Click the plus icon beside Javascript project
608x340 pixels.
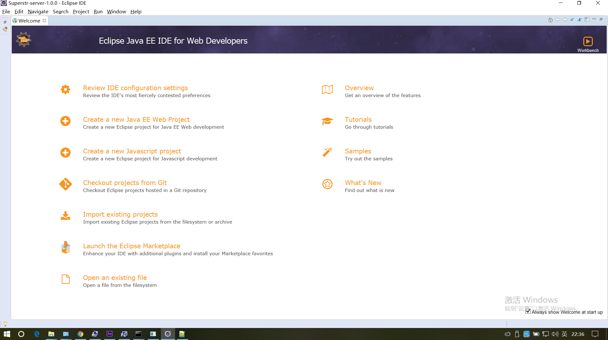pyautogui.click(x=66, y=152)
